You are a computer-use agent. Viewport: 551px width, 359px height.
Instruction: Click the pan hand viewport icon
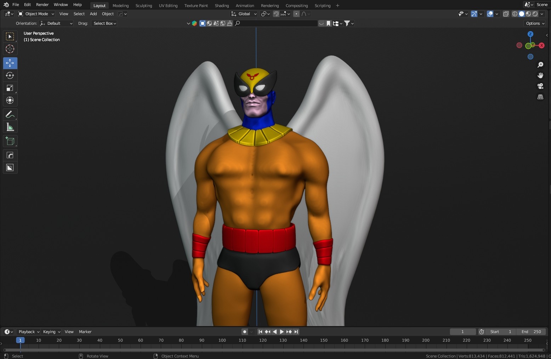point(540,75)
